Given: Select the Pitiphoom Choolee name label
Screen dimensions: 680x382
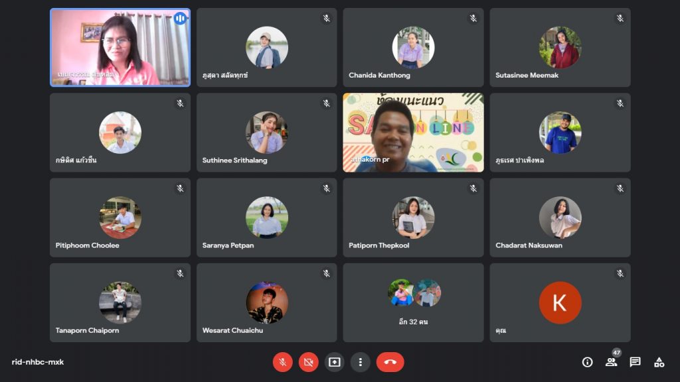Looking at the screenshot, I should (x=88, y=245).
